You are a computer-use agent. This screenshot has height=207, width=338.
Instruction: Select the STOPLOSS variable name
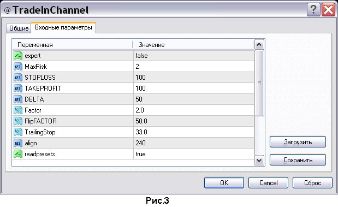(x=40, y=78)
